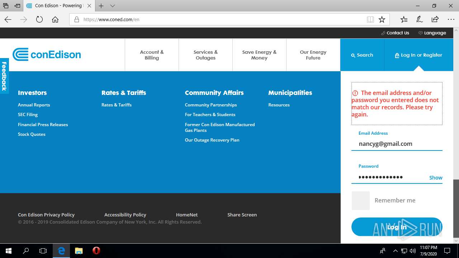This screenshot has width=459, height=258.
Task: Open the Language selector
Action: 432,33
